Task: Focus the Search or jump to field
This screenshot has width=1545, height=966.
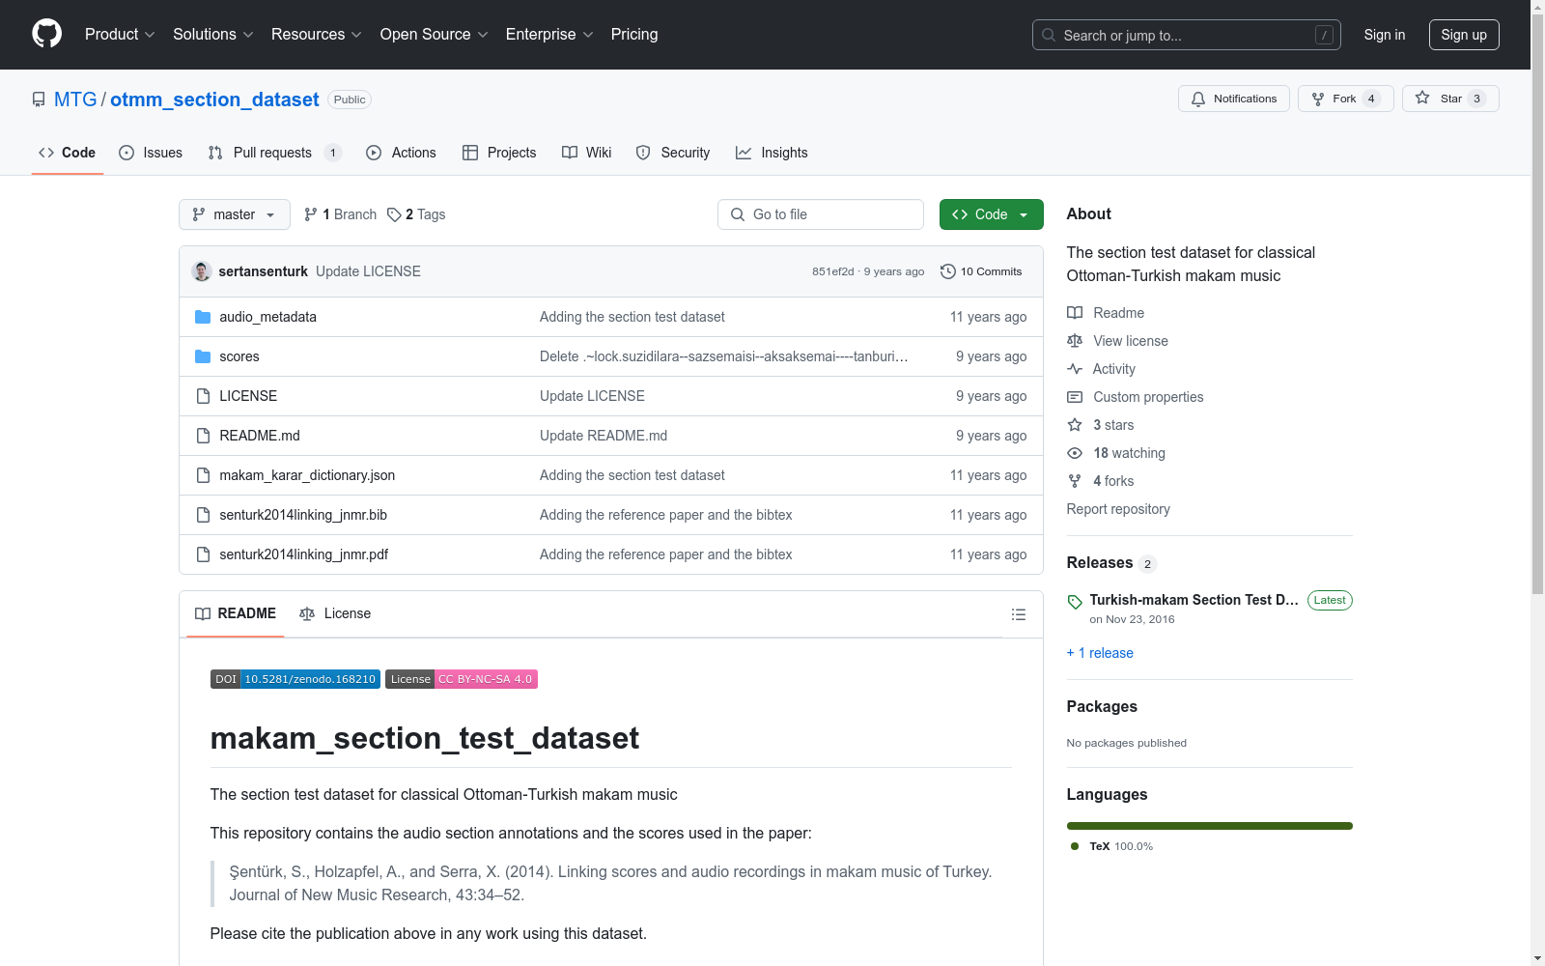Action: point(1187,35)
